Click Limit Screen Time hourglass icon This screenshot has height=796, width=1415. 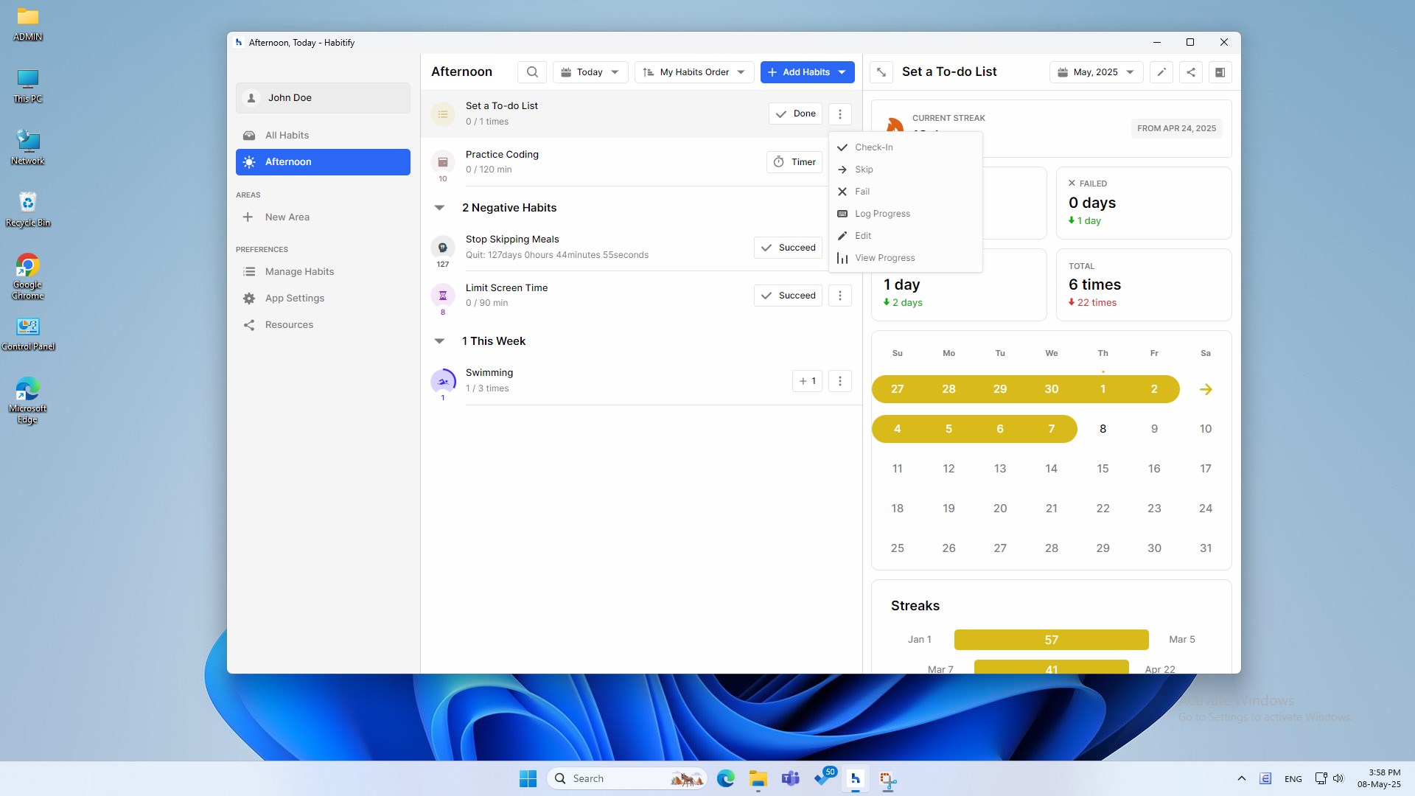[443, 296]
